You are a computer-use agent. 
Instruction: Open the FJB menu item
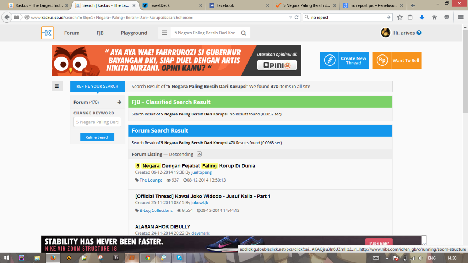pyautogui.click(x=100, y=33)
